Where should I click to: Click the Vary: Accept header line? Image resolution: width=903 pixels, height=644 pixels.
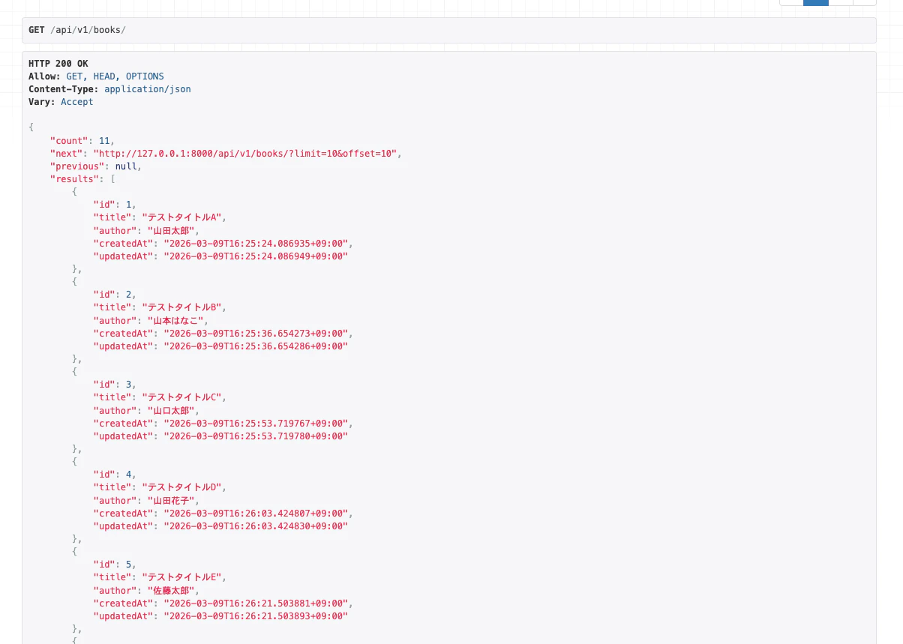(61, 102)
